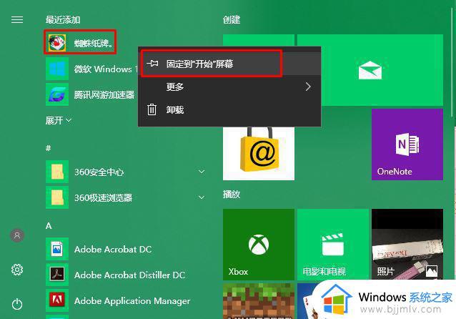Open Adobe Application Manager icon
The height and width of the screenshot is (319, 456).
pyautogui.click(x=57, y=300)
